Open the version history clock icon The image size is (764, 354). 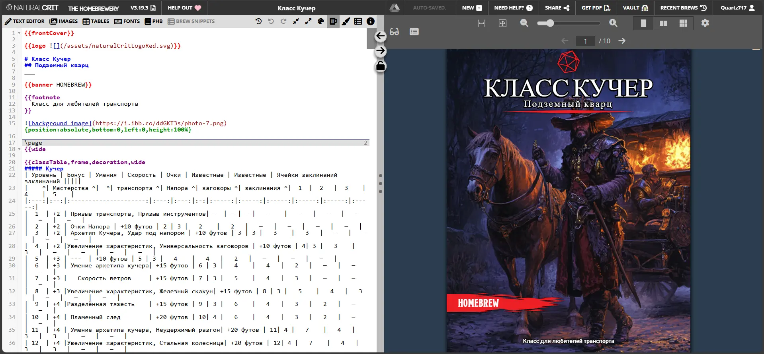(x=258, y=21)
